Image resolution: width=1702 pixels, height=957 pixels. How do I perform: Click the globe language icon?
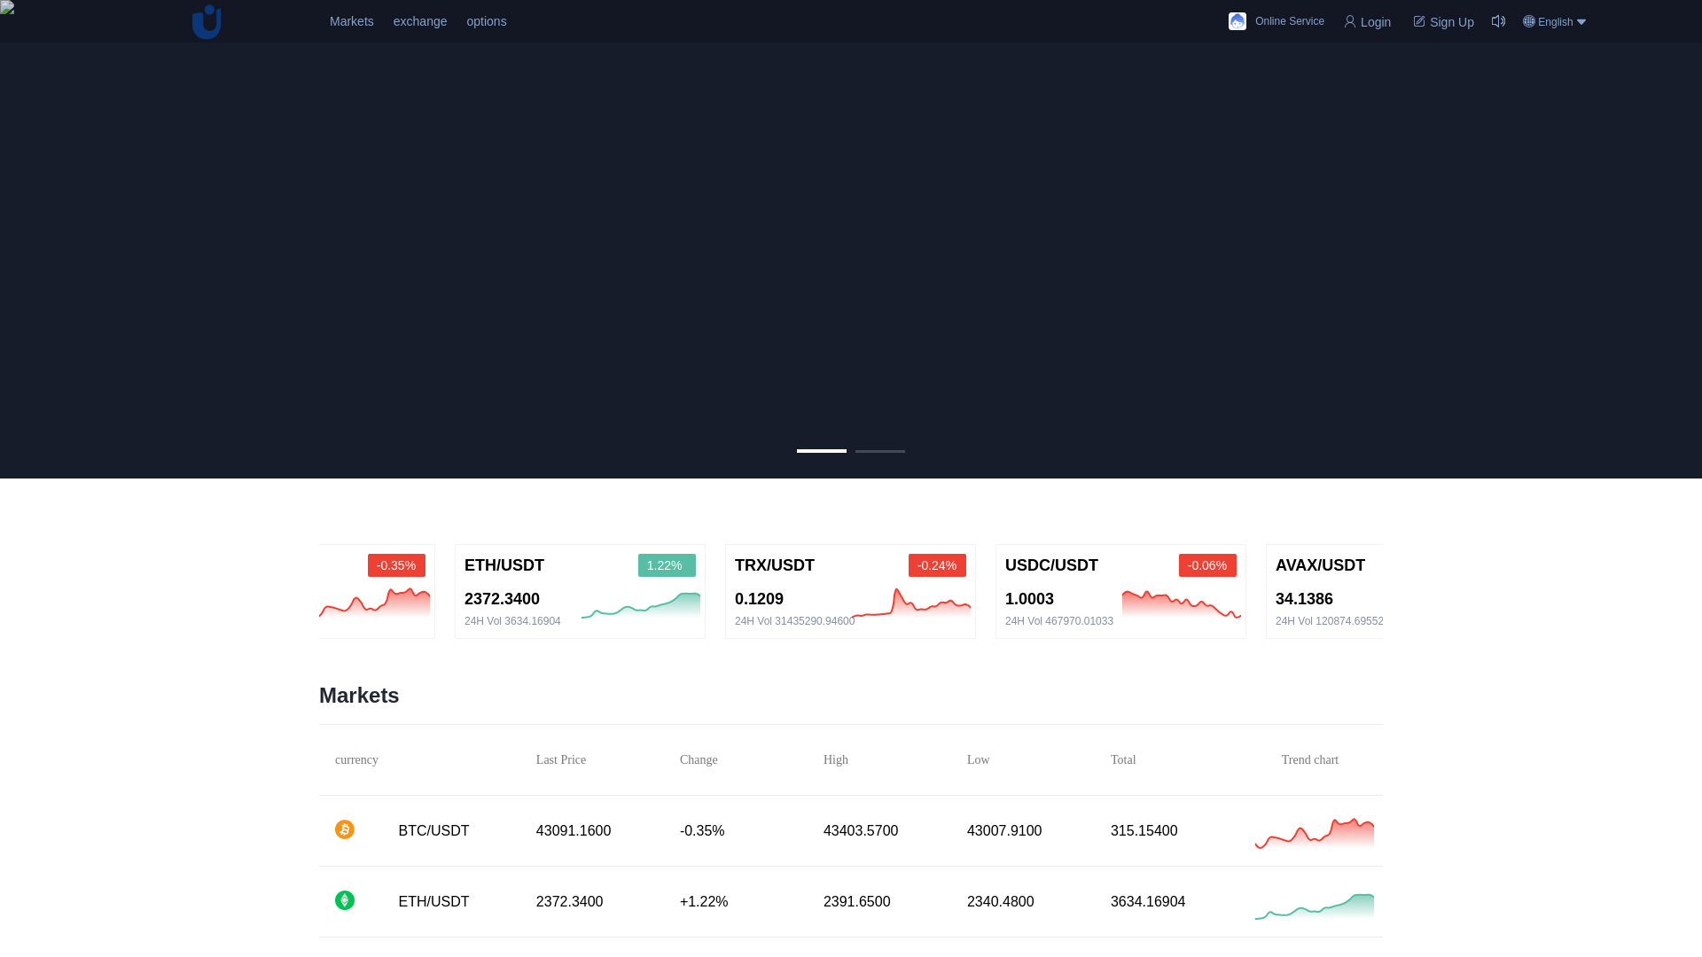pyautogui.click(x=1529, y=21)
